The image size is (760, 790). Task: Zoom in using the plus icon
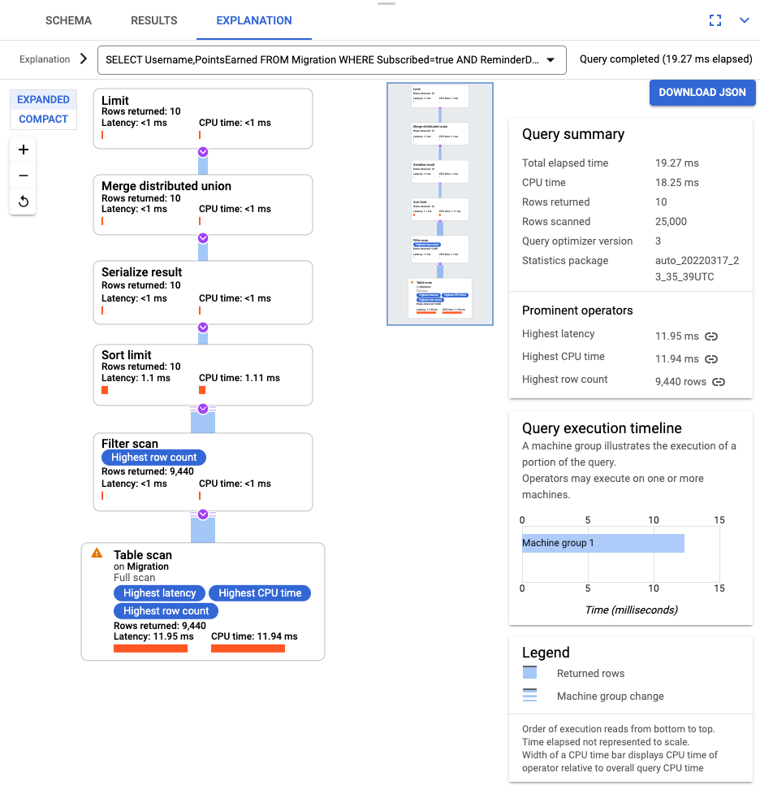click(23, 150)
